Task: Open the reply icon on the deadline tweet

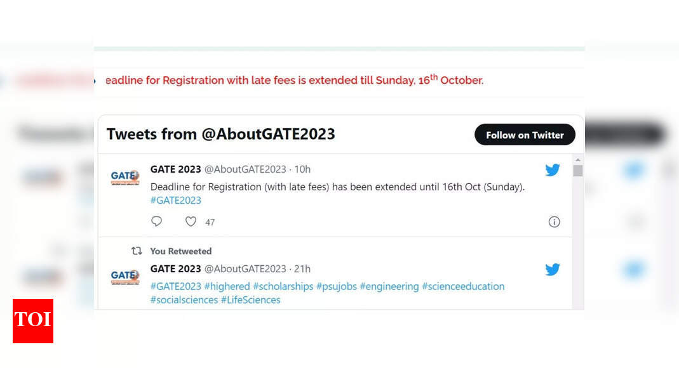Action: [156, 221]
